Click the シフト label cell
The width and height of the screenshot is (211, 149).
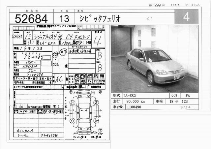pyautogui.click(x=174, y=96)
